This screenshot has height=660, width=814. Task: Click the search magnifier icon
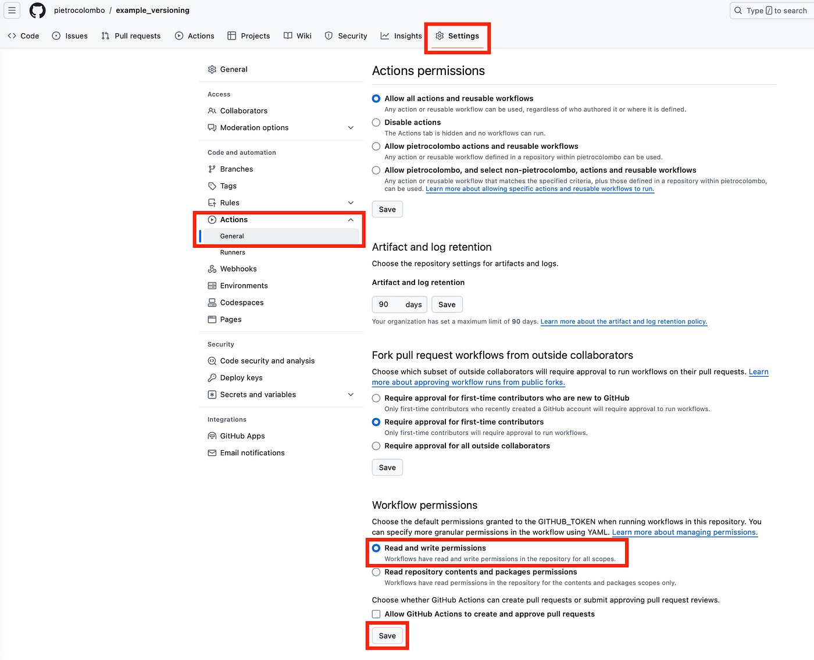pos(738,10)
